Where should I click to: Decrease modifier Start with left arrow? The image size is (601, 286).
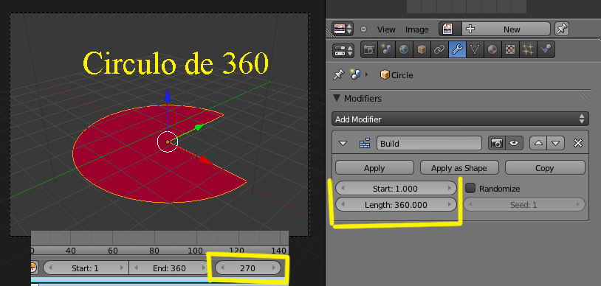click(x=343, y=188)
